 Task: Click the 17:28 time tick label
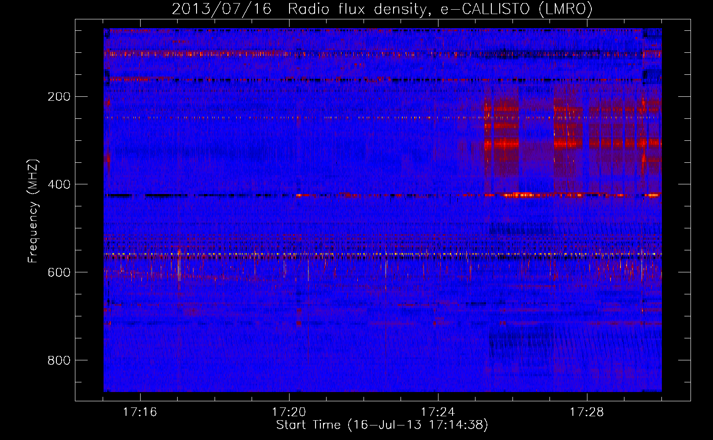(x=587, y=412)
